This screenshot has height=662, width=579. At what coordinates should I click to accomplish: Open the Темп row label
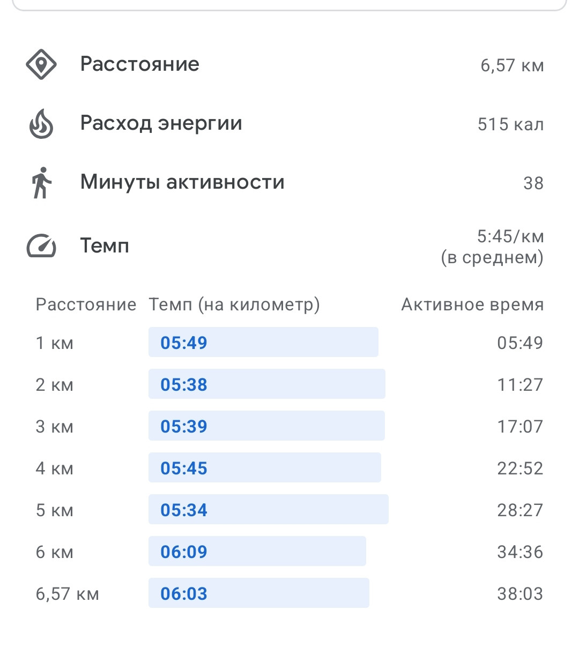pos(105,246)
